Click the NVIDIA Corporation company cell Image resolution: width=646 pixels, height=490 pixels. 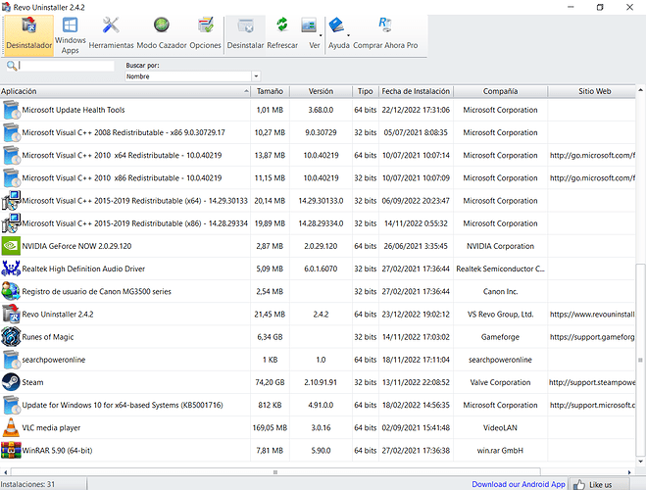[x=500, y=246]
